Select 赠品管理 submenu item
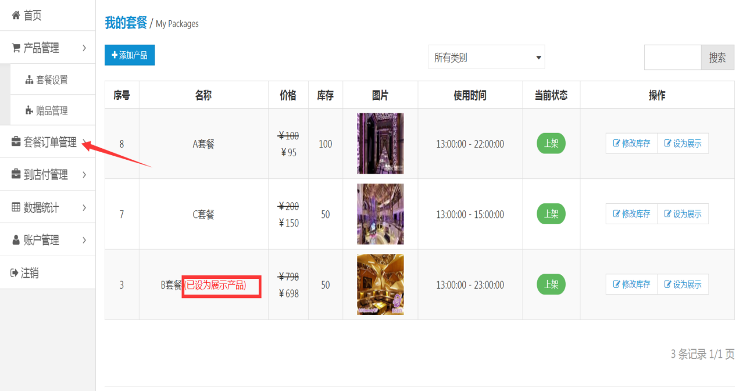Image resolution: width=736 pixels, height=391 pixels. (53, 110)
